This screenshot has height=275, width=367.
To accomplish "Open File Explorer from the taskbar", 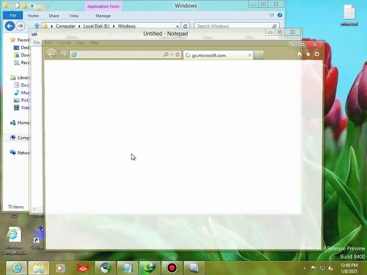I will pos(39,268).
